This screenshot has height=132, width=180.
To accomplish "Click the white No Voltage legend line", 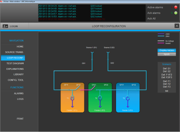I will click(x=161, y=41).
